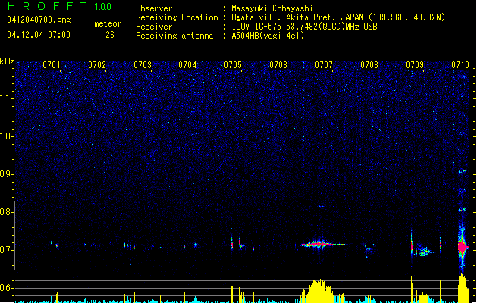Click the 'Observer' field label
477x303 pixels.
point(154,8)
